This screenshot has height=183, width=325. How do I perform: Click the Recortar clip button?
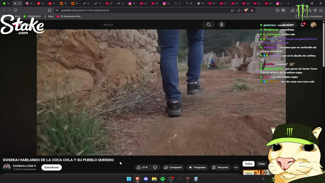pyautogui.click(x=220, y=167)
